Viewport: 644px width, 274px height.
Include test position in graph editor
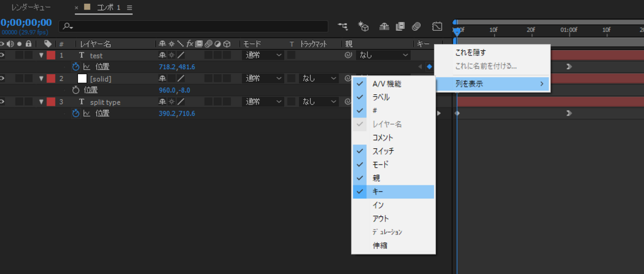87,67
